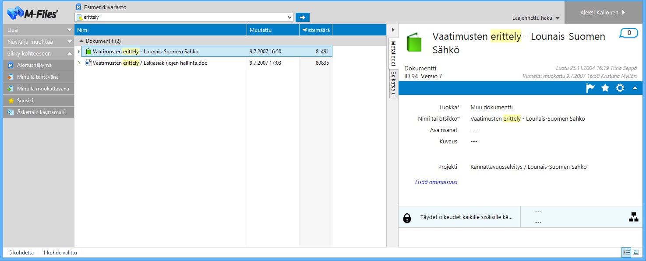The height and width of the screenshot is (261, 646).
Task: Sort by the Nimi column header
Action: [161, 30]
